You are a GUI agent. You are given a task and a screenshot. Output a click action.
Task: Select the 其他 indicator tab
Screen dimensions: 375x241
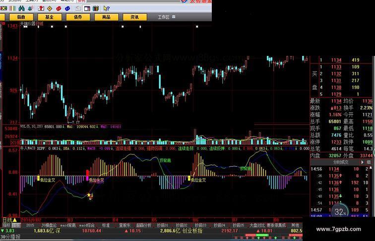295,225
